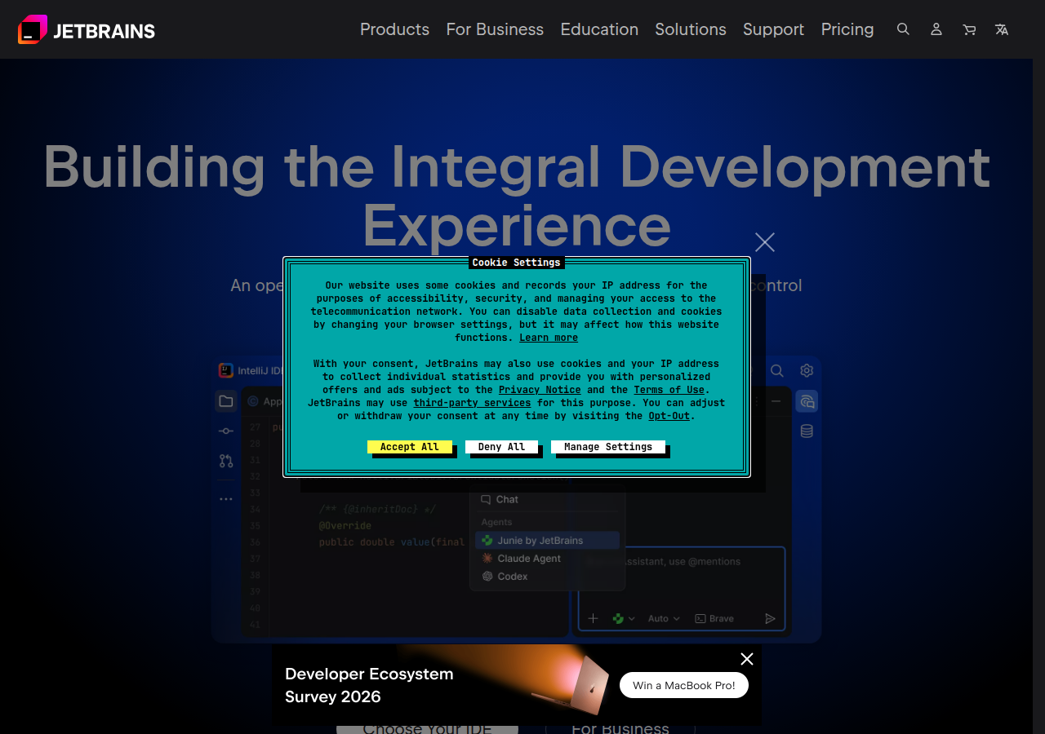Click the Deny All cookies button
This screenshot has width=1045, height=734.
click(502, 447)
